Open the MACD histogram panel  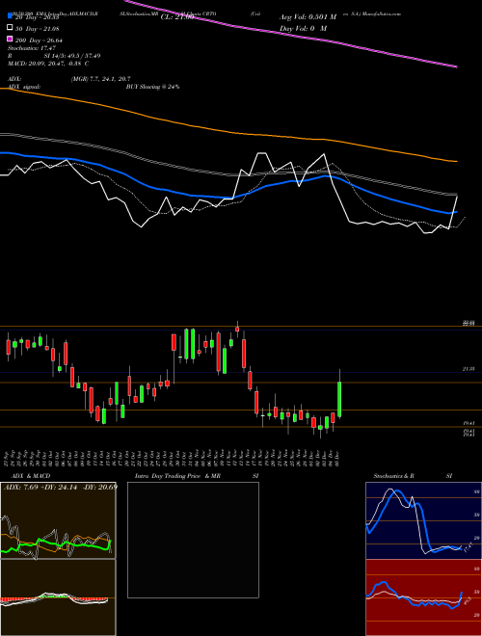58,597
